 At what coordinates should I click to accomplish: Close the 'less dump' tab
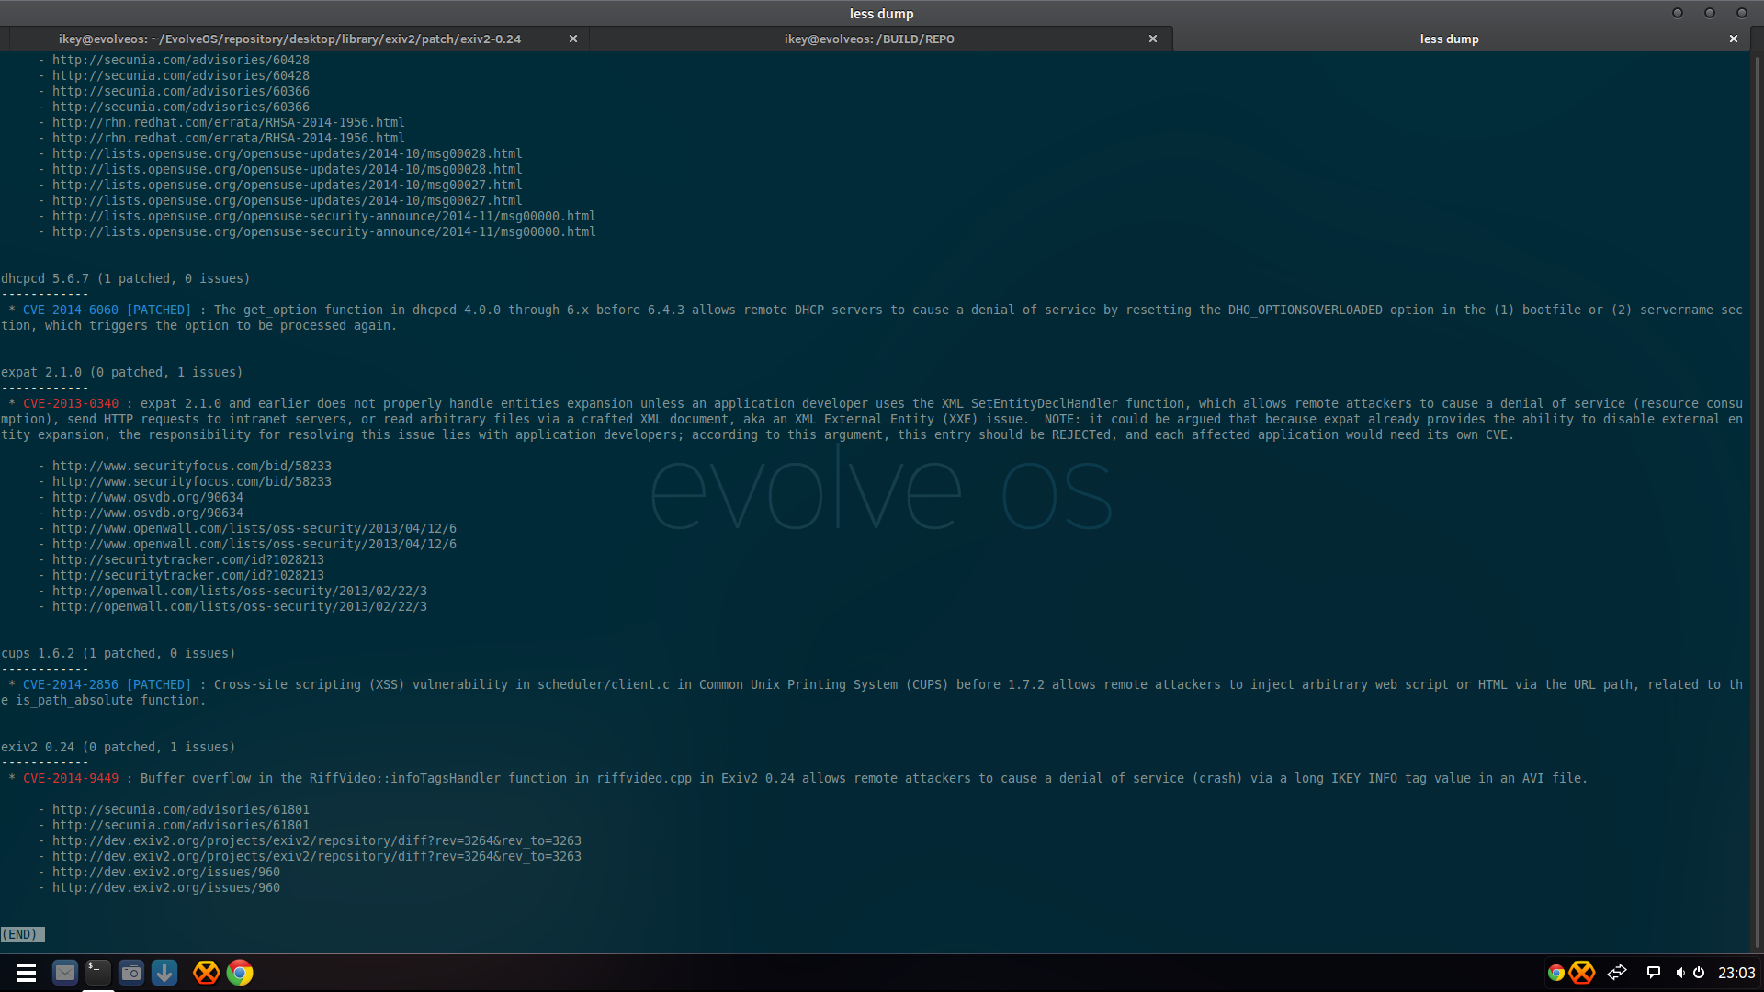[1734, 39]
